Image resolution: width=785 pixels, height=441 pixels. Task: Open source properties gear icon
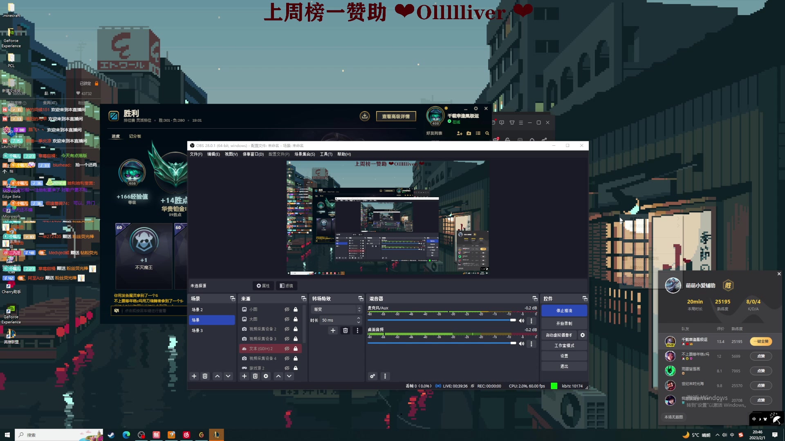pyautogui.click(x=266, y=376)
